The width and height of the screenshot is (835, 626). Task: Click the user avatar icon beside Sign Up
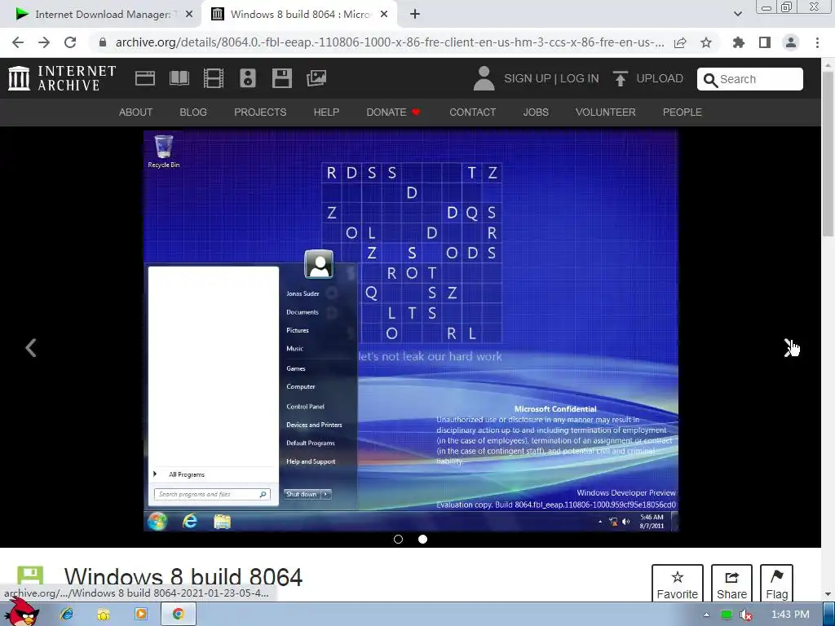point(484,78)
